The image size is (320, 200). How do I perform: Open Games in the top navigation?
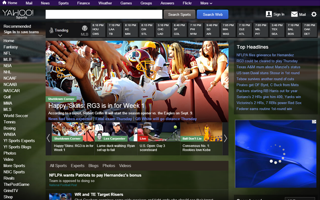pos(126,3)
